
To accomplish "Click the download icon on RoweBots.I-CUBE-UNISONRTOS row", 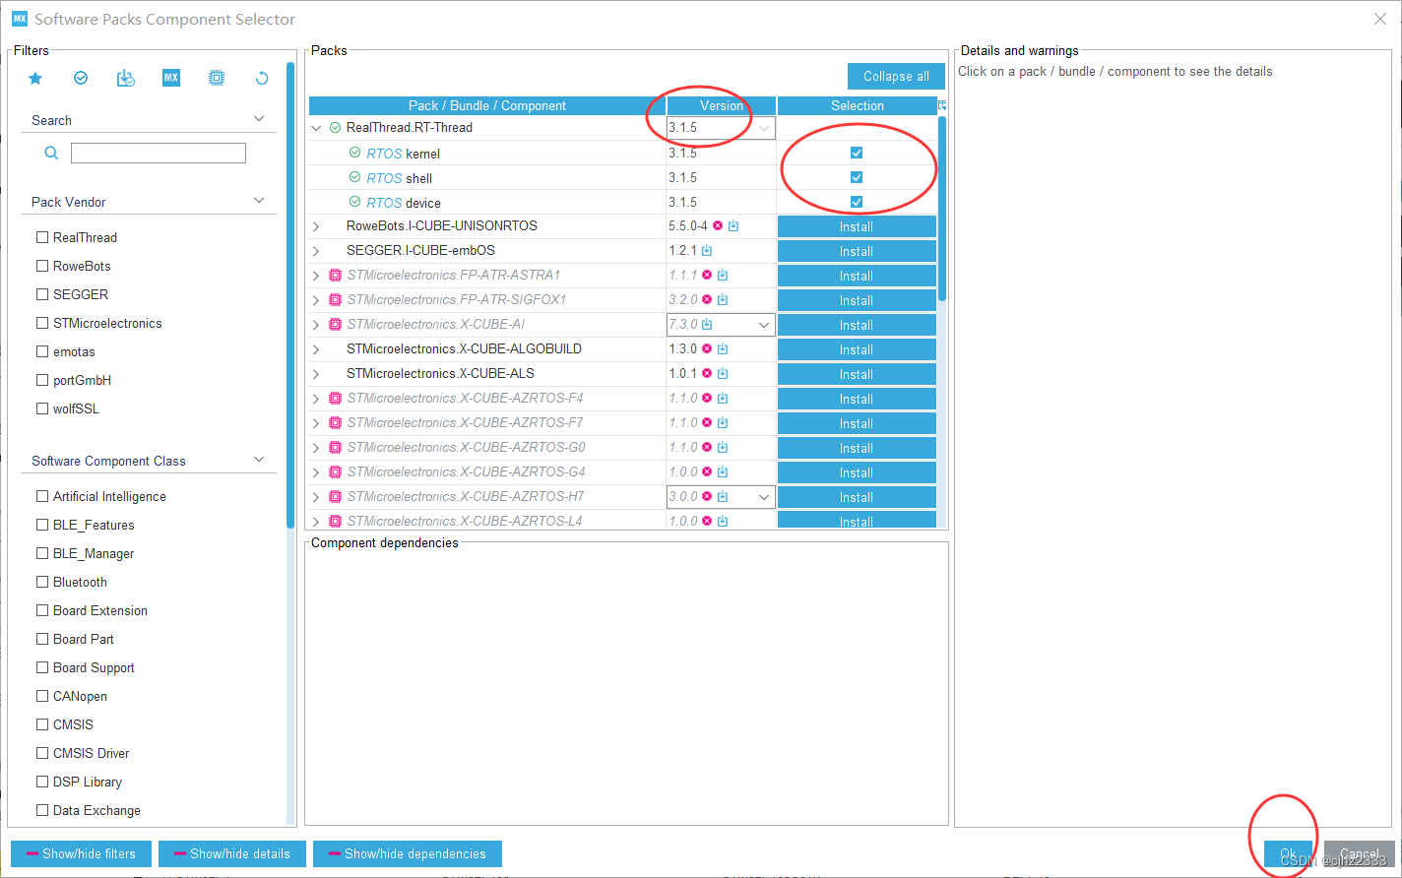I will [x=733, y=225].
